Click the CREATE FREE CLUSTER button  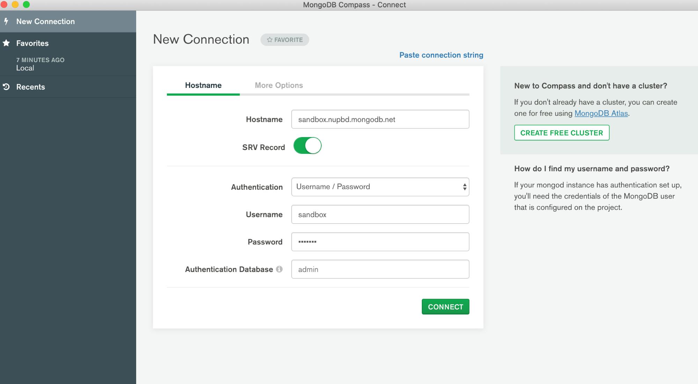tap(562, 133)
